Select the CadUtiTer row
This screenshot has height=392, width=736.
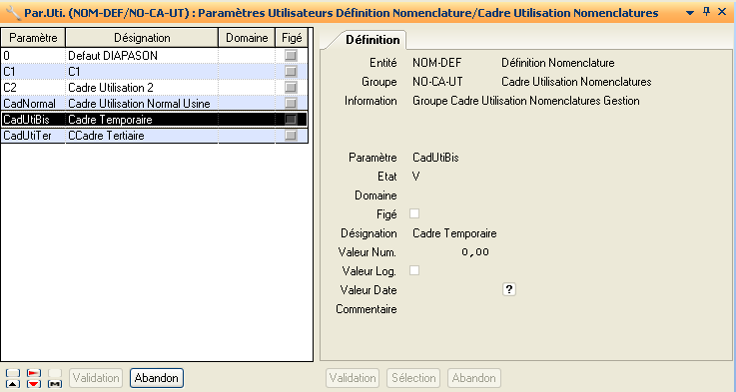(x=155, y=136)
